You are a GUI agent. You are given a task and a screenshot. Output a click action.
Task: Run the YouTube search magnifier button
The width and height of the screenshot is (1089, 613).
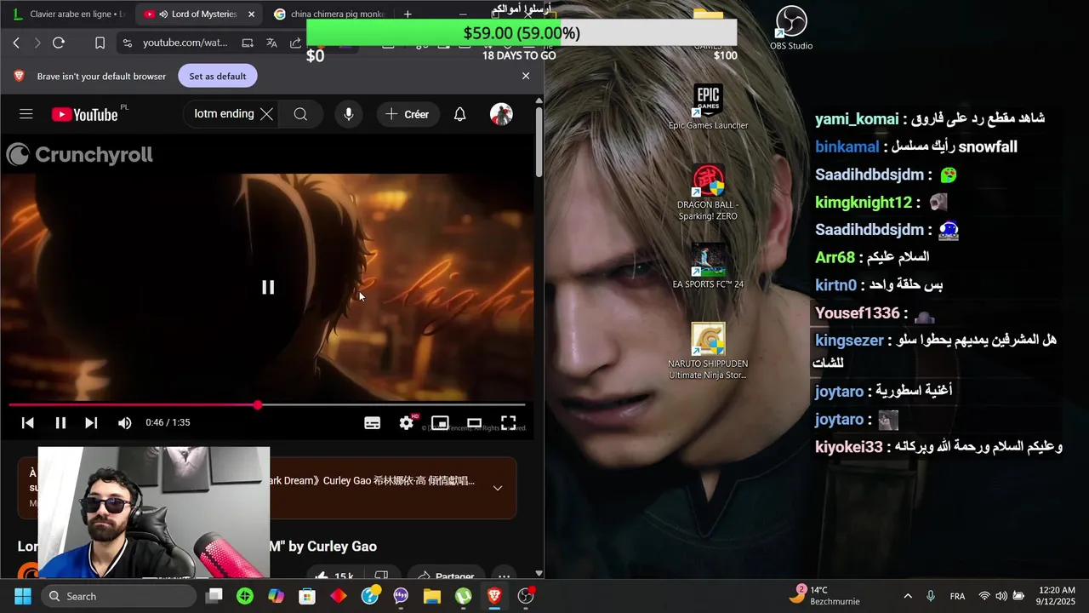pyautogui.click(x=300, y=114)
